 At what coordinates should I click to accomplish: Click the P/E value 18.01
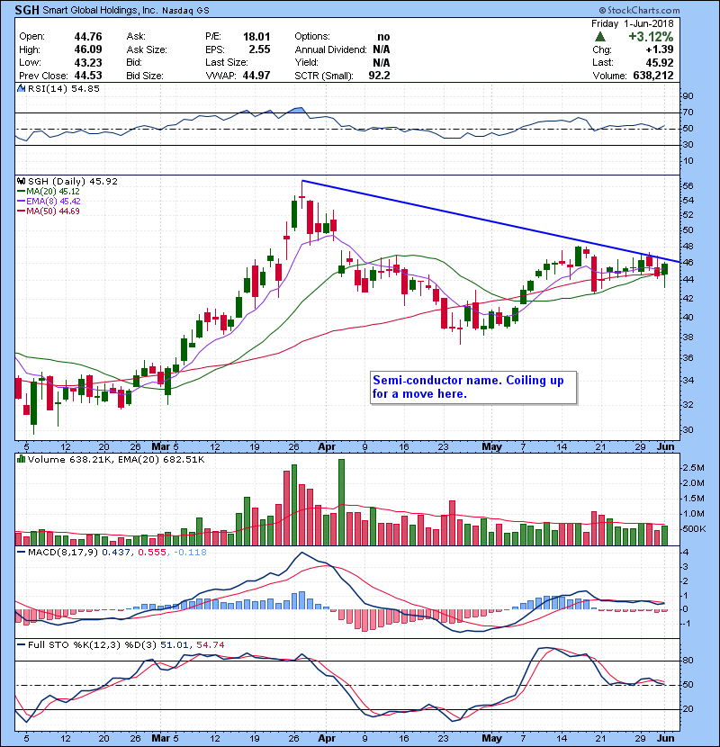point(256,36)
